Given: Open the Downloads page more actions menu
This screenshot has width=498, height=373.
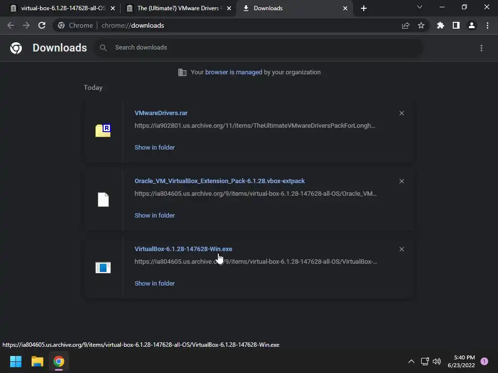Looking at the screenshot, I should tap(481, 48).
